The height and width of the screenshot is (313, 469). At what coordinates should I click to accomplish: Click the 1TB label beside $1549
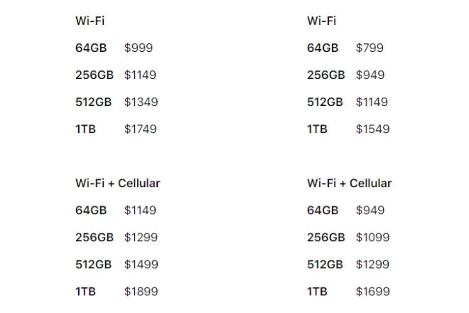[x=317, y=129]
